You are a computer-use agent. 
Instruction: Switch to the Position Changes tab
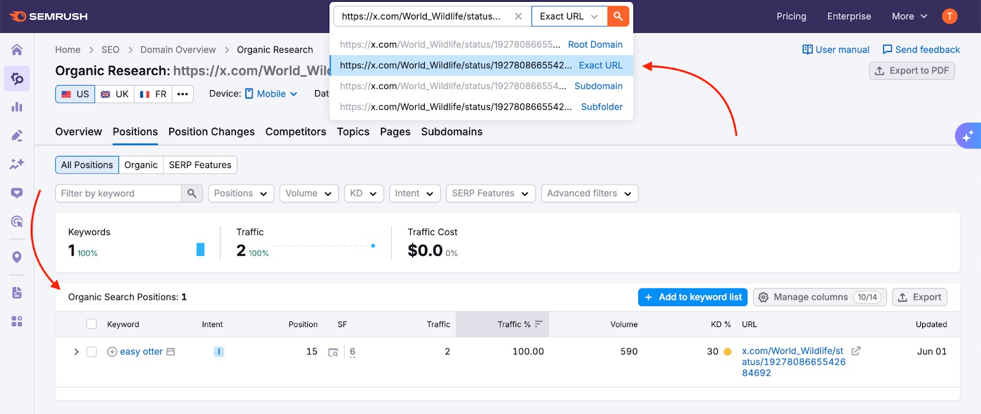click(x=211, y=132)
